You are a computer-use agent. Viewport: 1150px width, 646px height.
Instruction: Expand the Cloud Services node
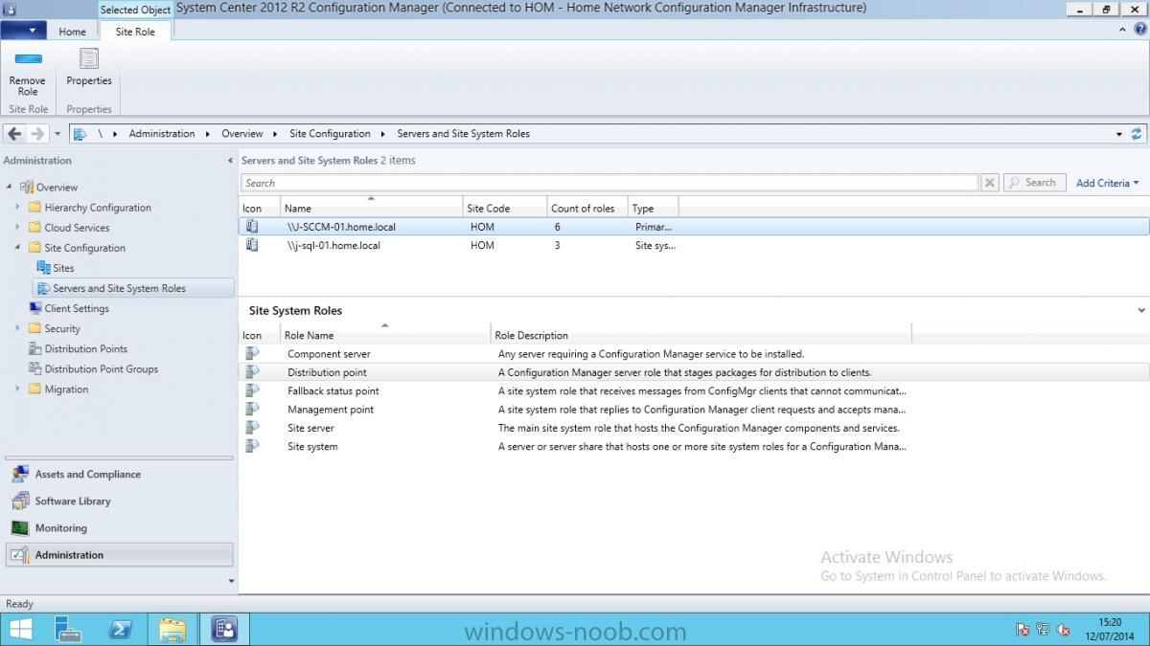[x=17, y=227]
